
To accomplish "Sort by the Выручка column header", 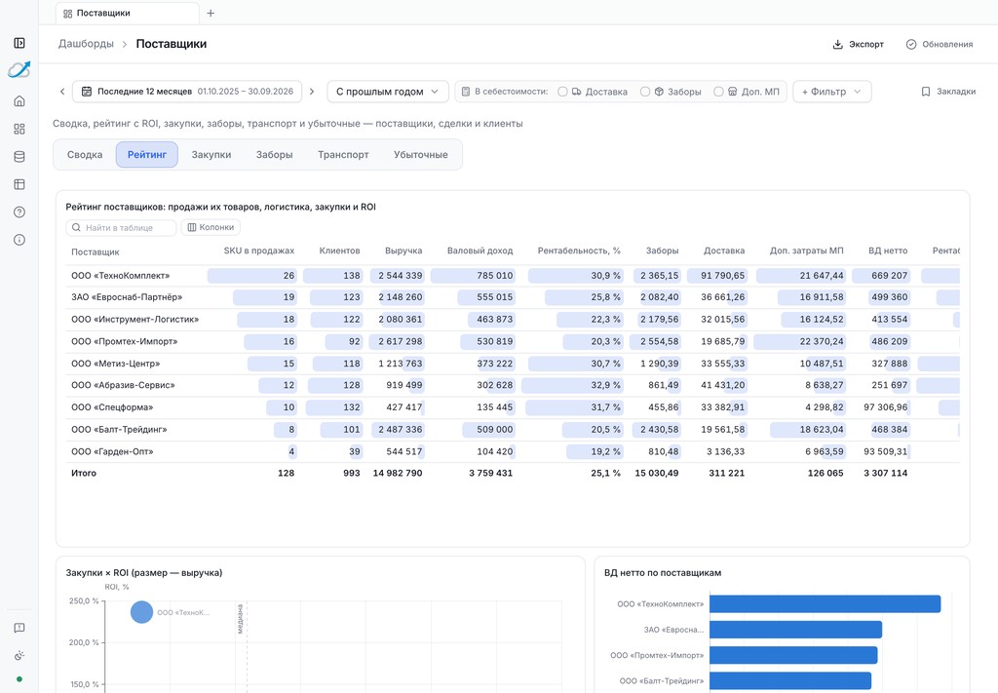I will coord(403,250).
